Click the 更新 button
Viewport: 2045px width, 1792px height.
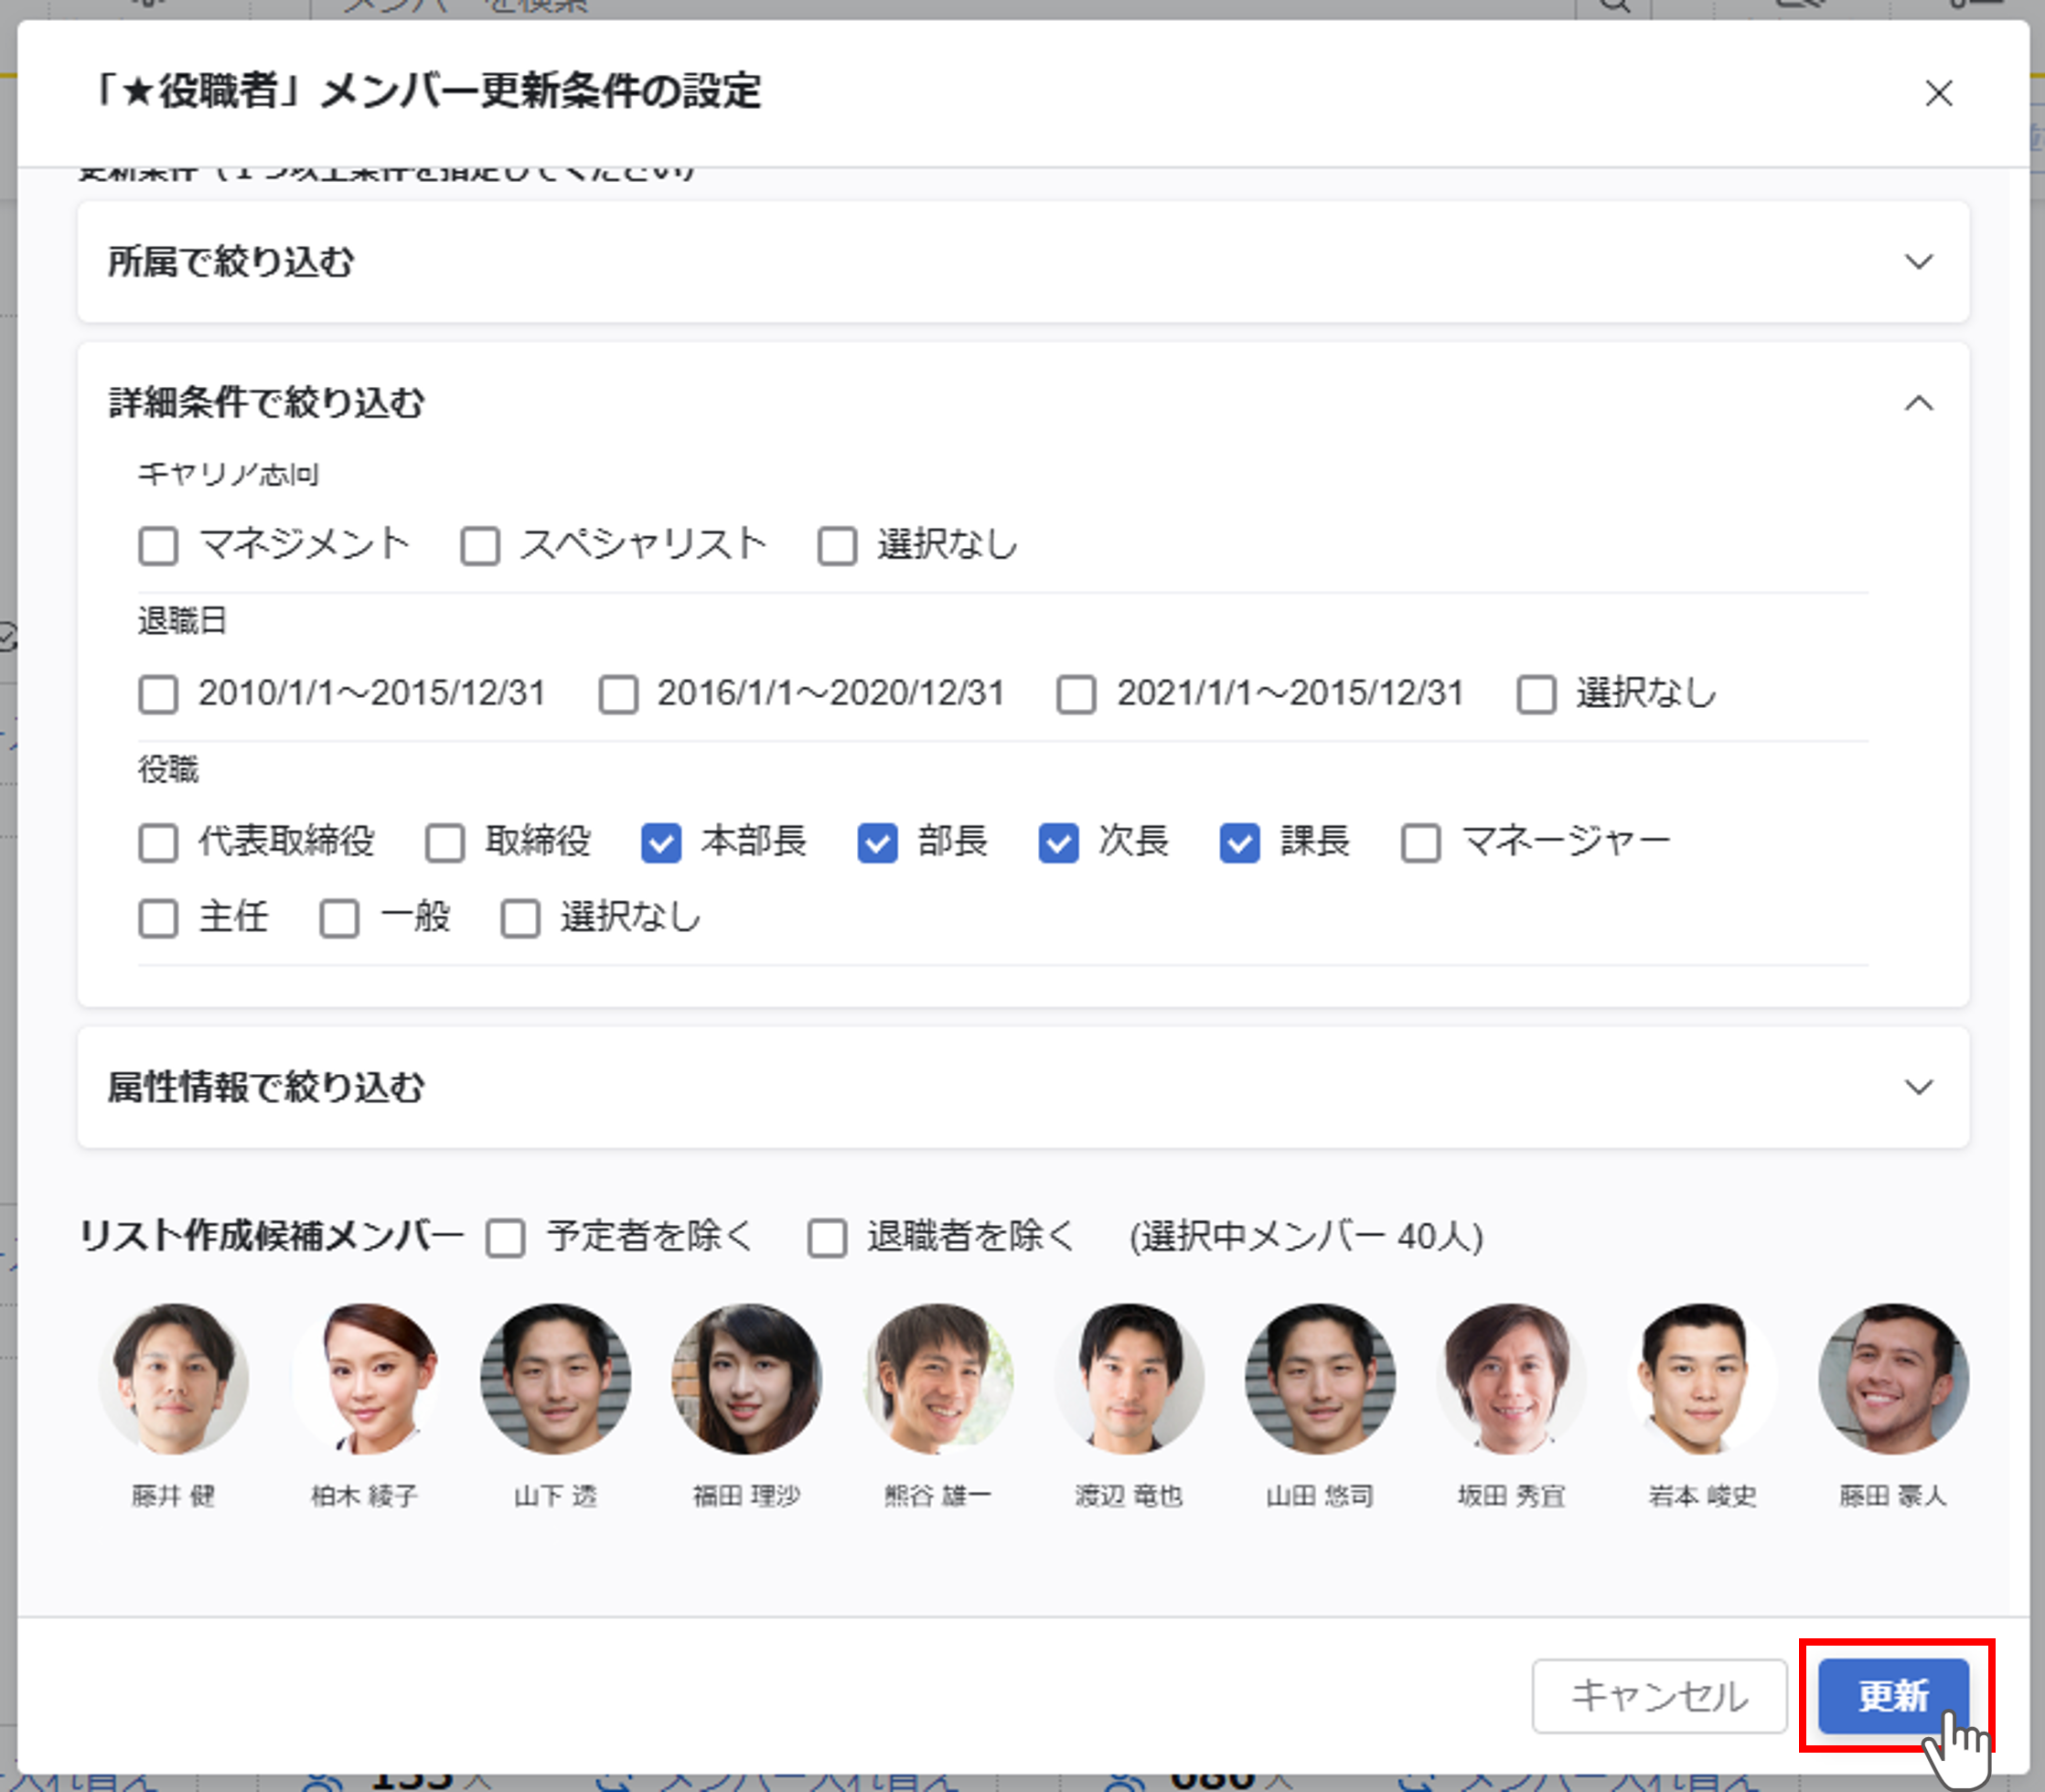click(1892, 1695)
